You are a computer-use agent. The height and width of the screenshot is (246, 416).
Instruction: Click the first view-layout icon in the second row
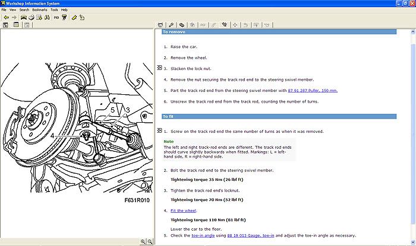5,25
